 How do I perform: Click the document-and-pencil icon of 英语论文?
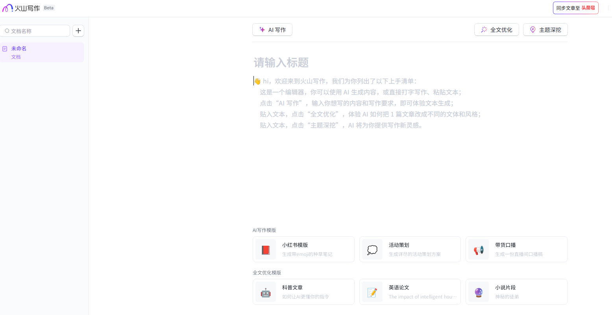tap(372, 292)
